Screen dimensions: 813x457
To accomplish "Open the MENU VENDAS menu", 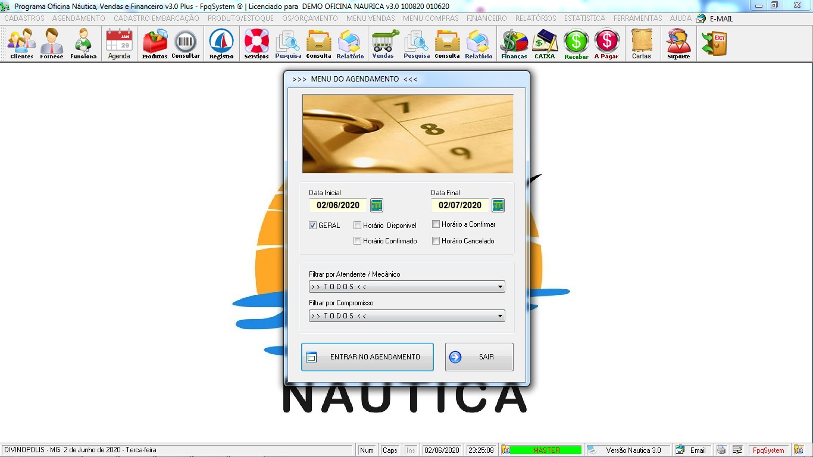I will [x=371, y=18].
